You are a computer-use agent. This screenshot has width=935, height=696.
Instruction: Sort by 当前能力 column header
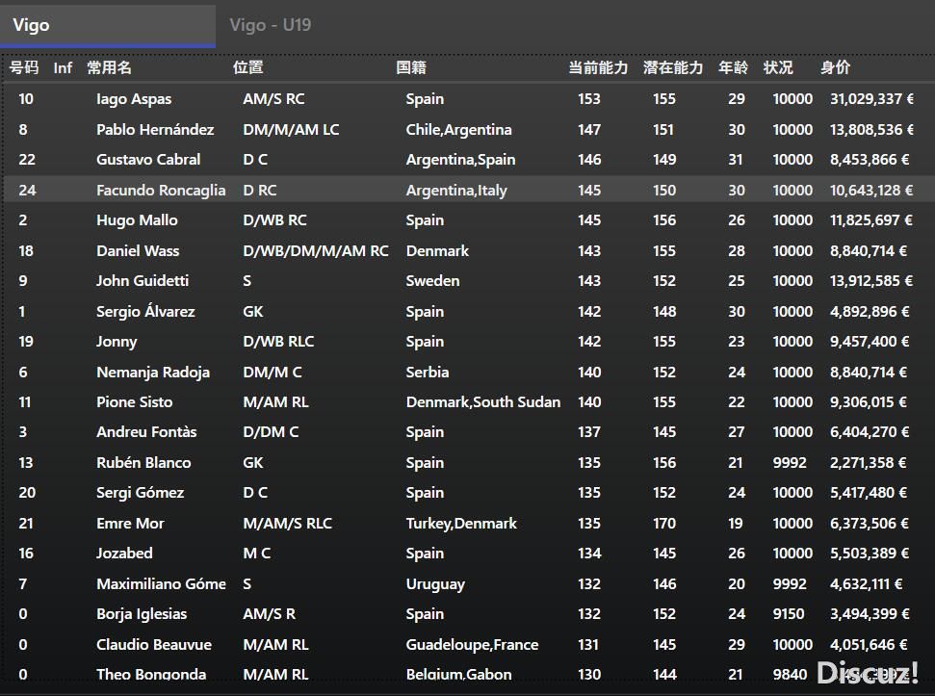pos(598,67)
